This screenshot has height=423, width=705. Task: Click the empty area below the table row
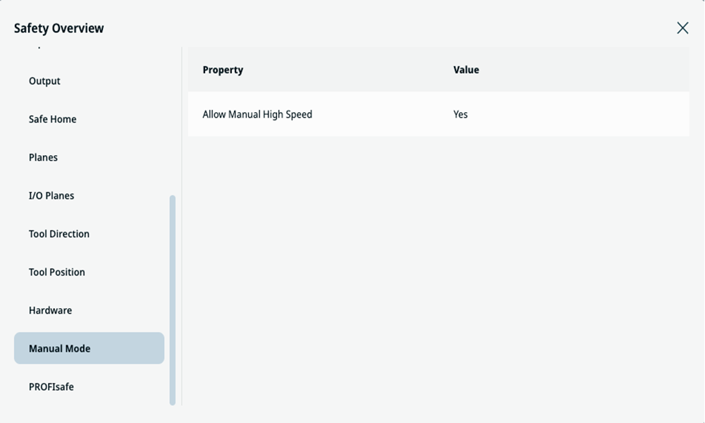coord(439,270)
